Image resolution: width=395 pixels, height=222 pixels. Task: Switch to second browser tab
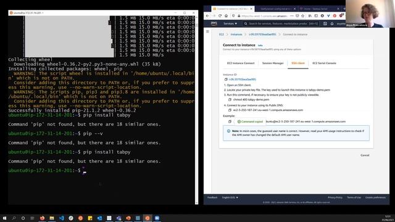point(276,9)
